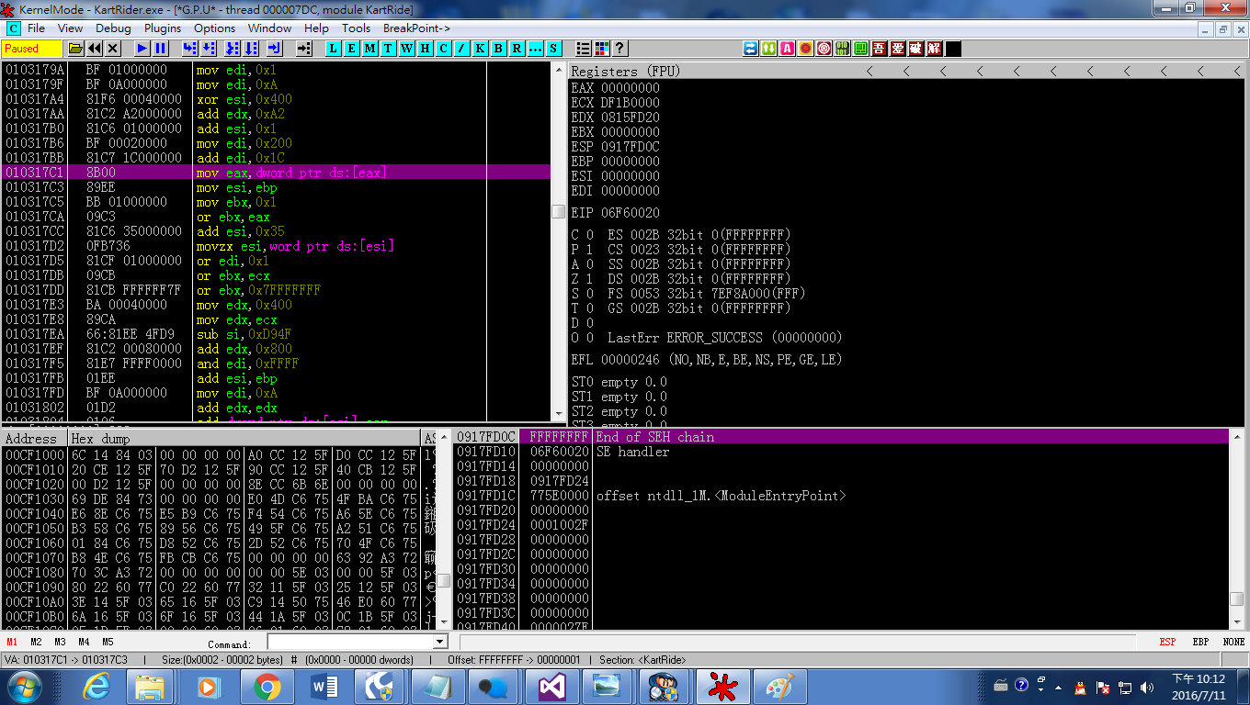Image resolution: width=1250 pixels, height=705 pixels.
Task: Open Run trace with ellipsis button
Action: [x=535, y=49]
